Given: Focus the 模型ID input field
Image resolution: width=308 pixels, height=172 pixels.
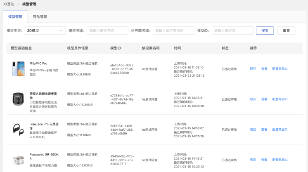Looking at the screenshot, I should [x=232, y=31].
